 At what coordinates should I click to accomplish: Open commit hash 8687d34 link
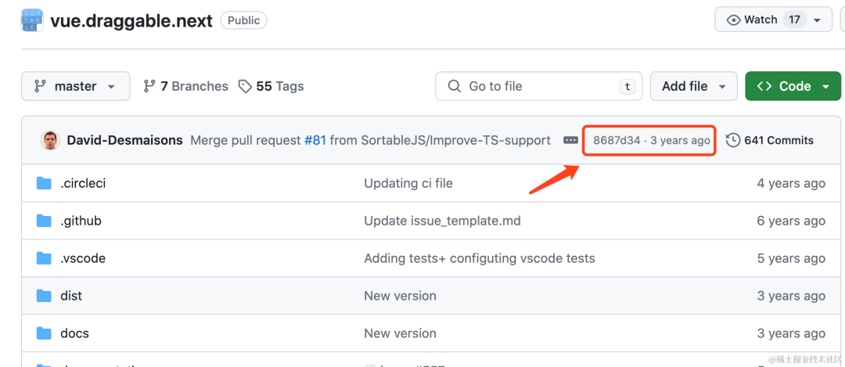[x=616, y=140]
